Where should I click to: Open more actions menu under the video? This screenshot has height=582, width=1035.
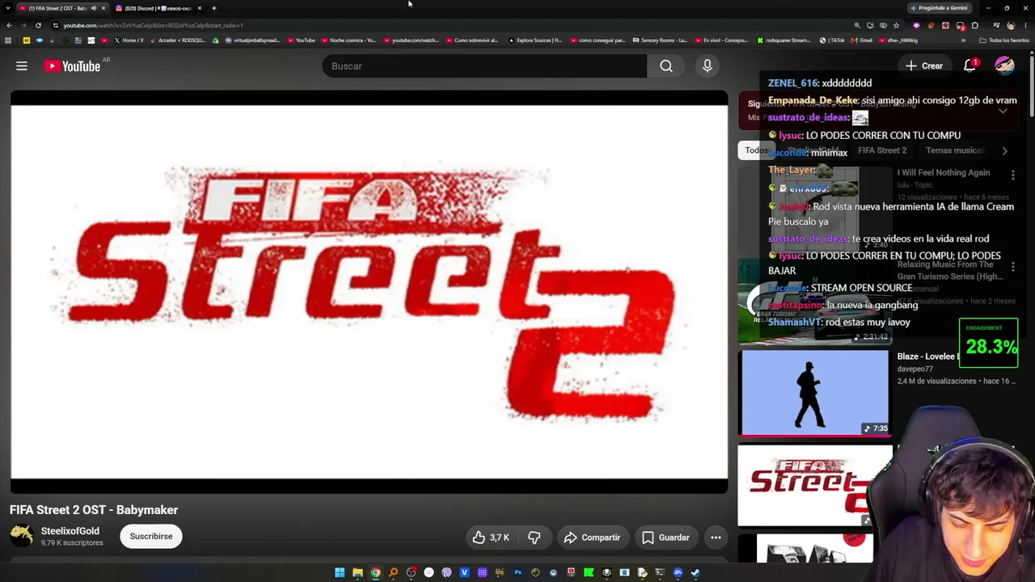click(x=716, y=538)
